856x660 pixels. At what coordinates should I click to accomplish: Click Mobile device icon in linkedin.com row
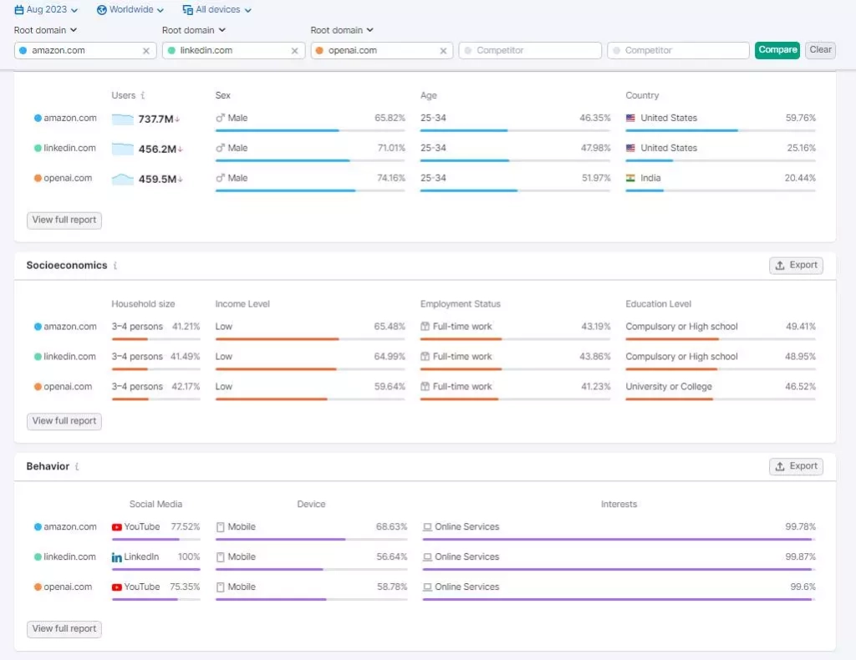(x=221, y=557)
